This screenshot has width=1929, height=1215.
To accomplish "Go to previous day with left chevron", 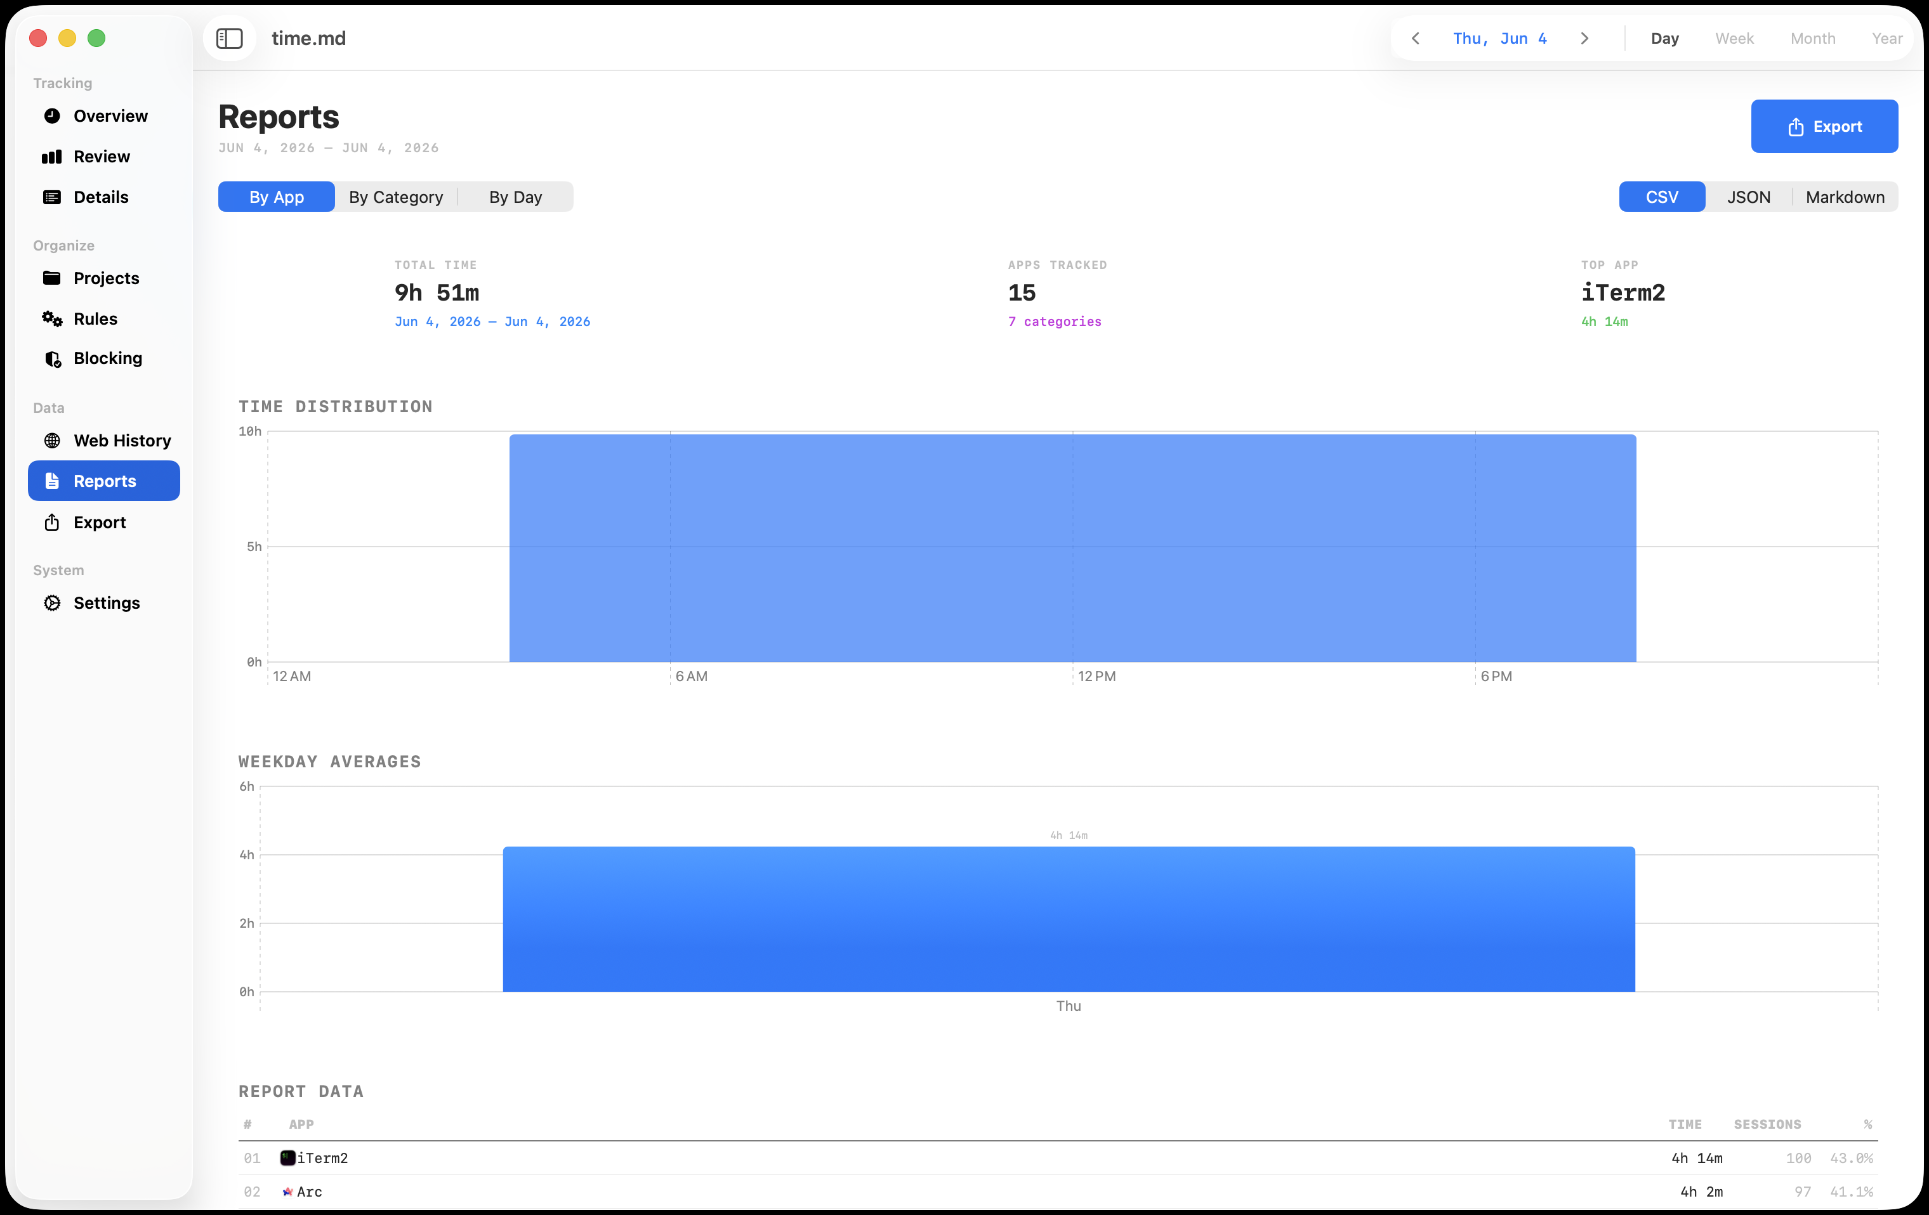I will pyautogui.click(x=1416, y=39).
